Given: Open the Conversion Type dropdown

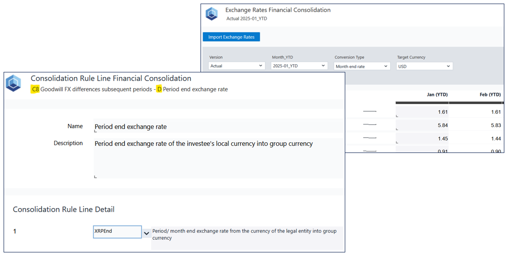Looking at the screenshot, I should pos(362,66).
